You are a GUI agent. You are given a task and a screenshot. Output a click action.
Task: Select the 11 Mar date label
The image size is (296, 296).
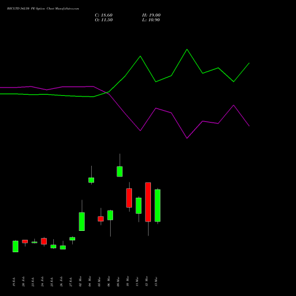[137, 282]
